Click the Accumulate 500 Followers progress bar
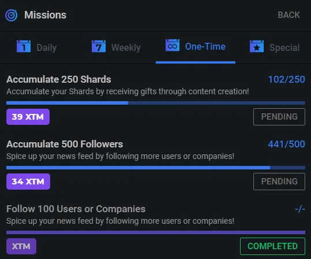 coord(156,168)
